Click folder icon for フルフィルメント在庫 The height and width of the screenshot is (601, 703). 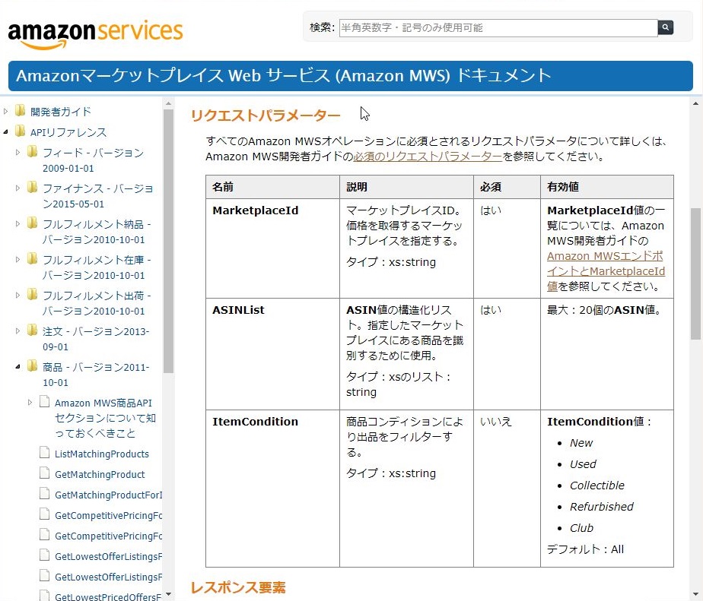point(32,258)
